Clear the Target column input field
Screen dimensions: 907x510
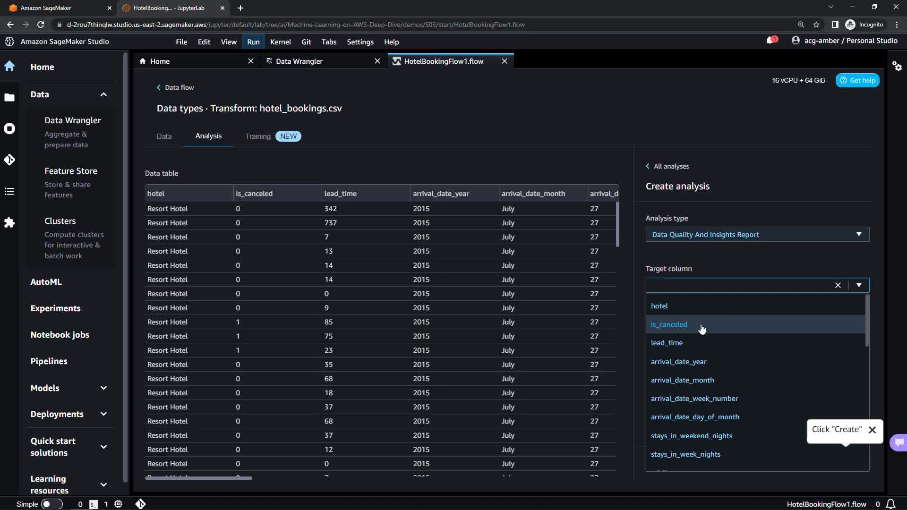(838, 285)
